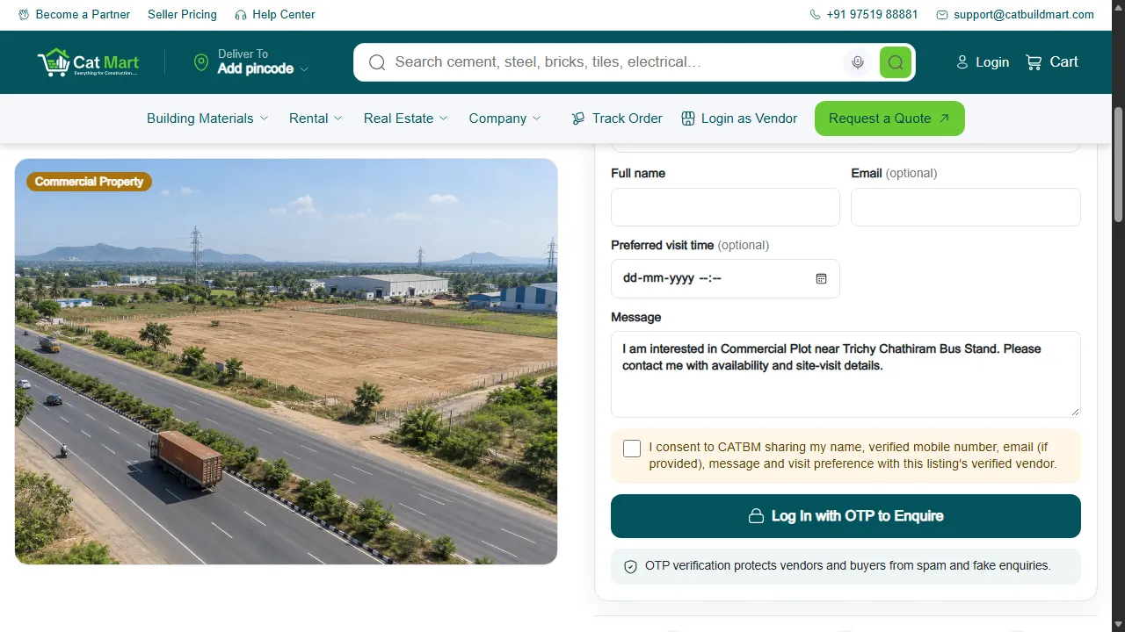This screenshot has width=1125, height=632.
Task: Click the Become a Partner link
Action: point(74,15)
